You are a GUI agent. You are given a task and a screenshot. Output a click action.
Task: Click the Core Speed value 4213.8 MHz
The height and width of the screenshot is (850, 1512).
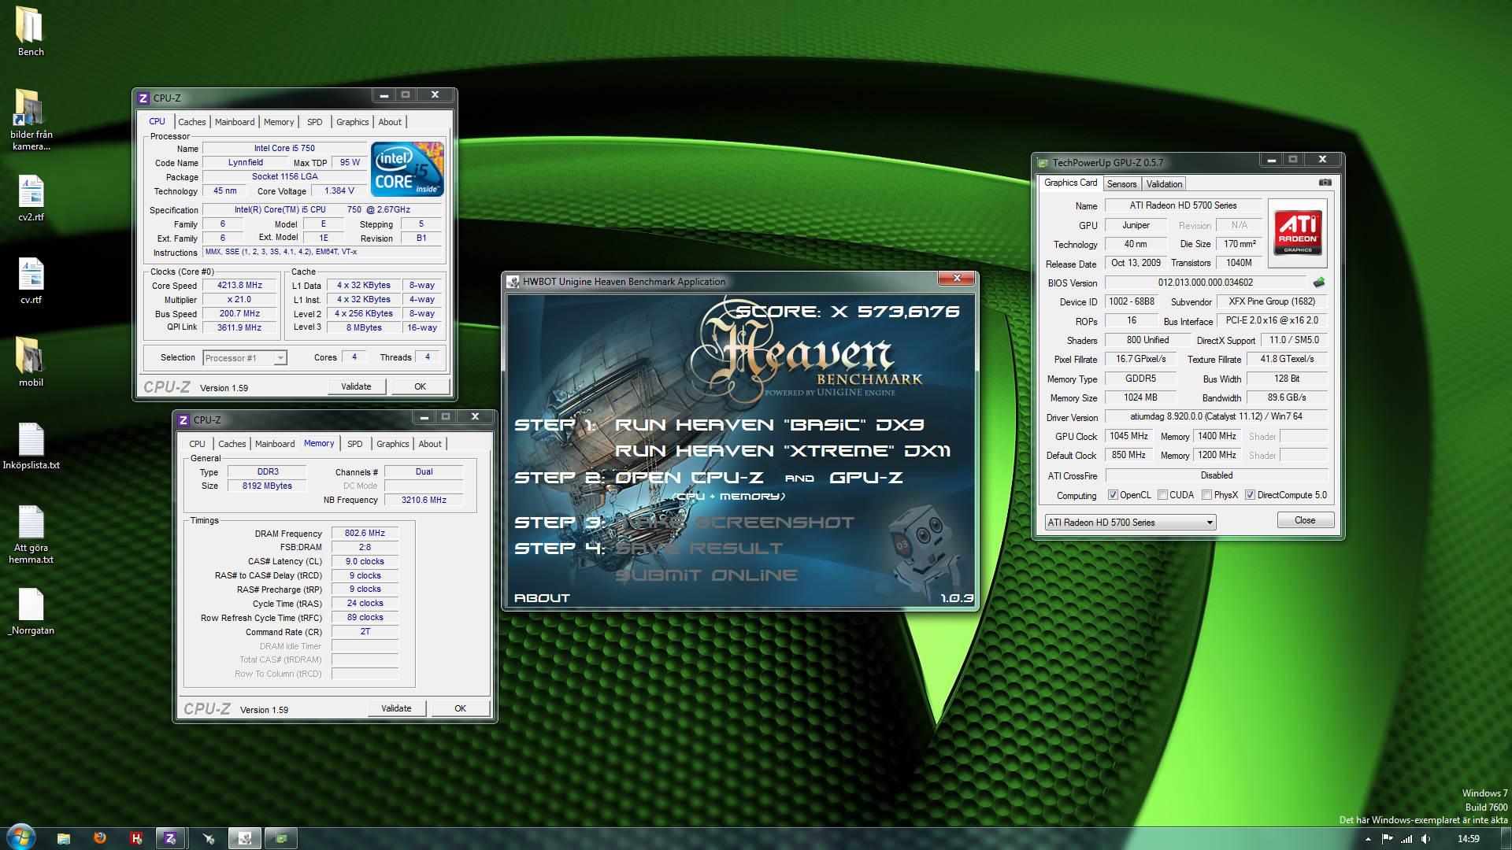click(240, 286)
